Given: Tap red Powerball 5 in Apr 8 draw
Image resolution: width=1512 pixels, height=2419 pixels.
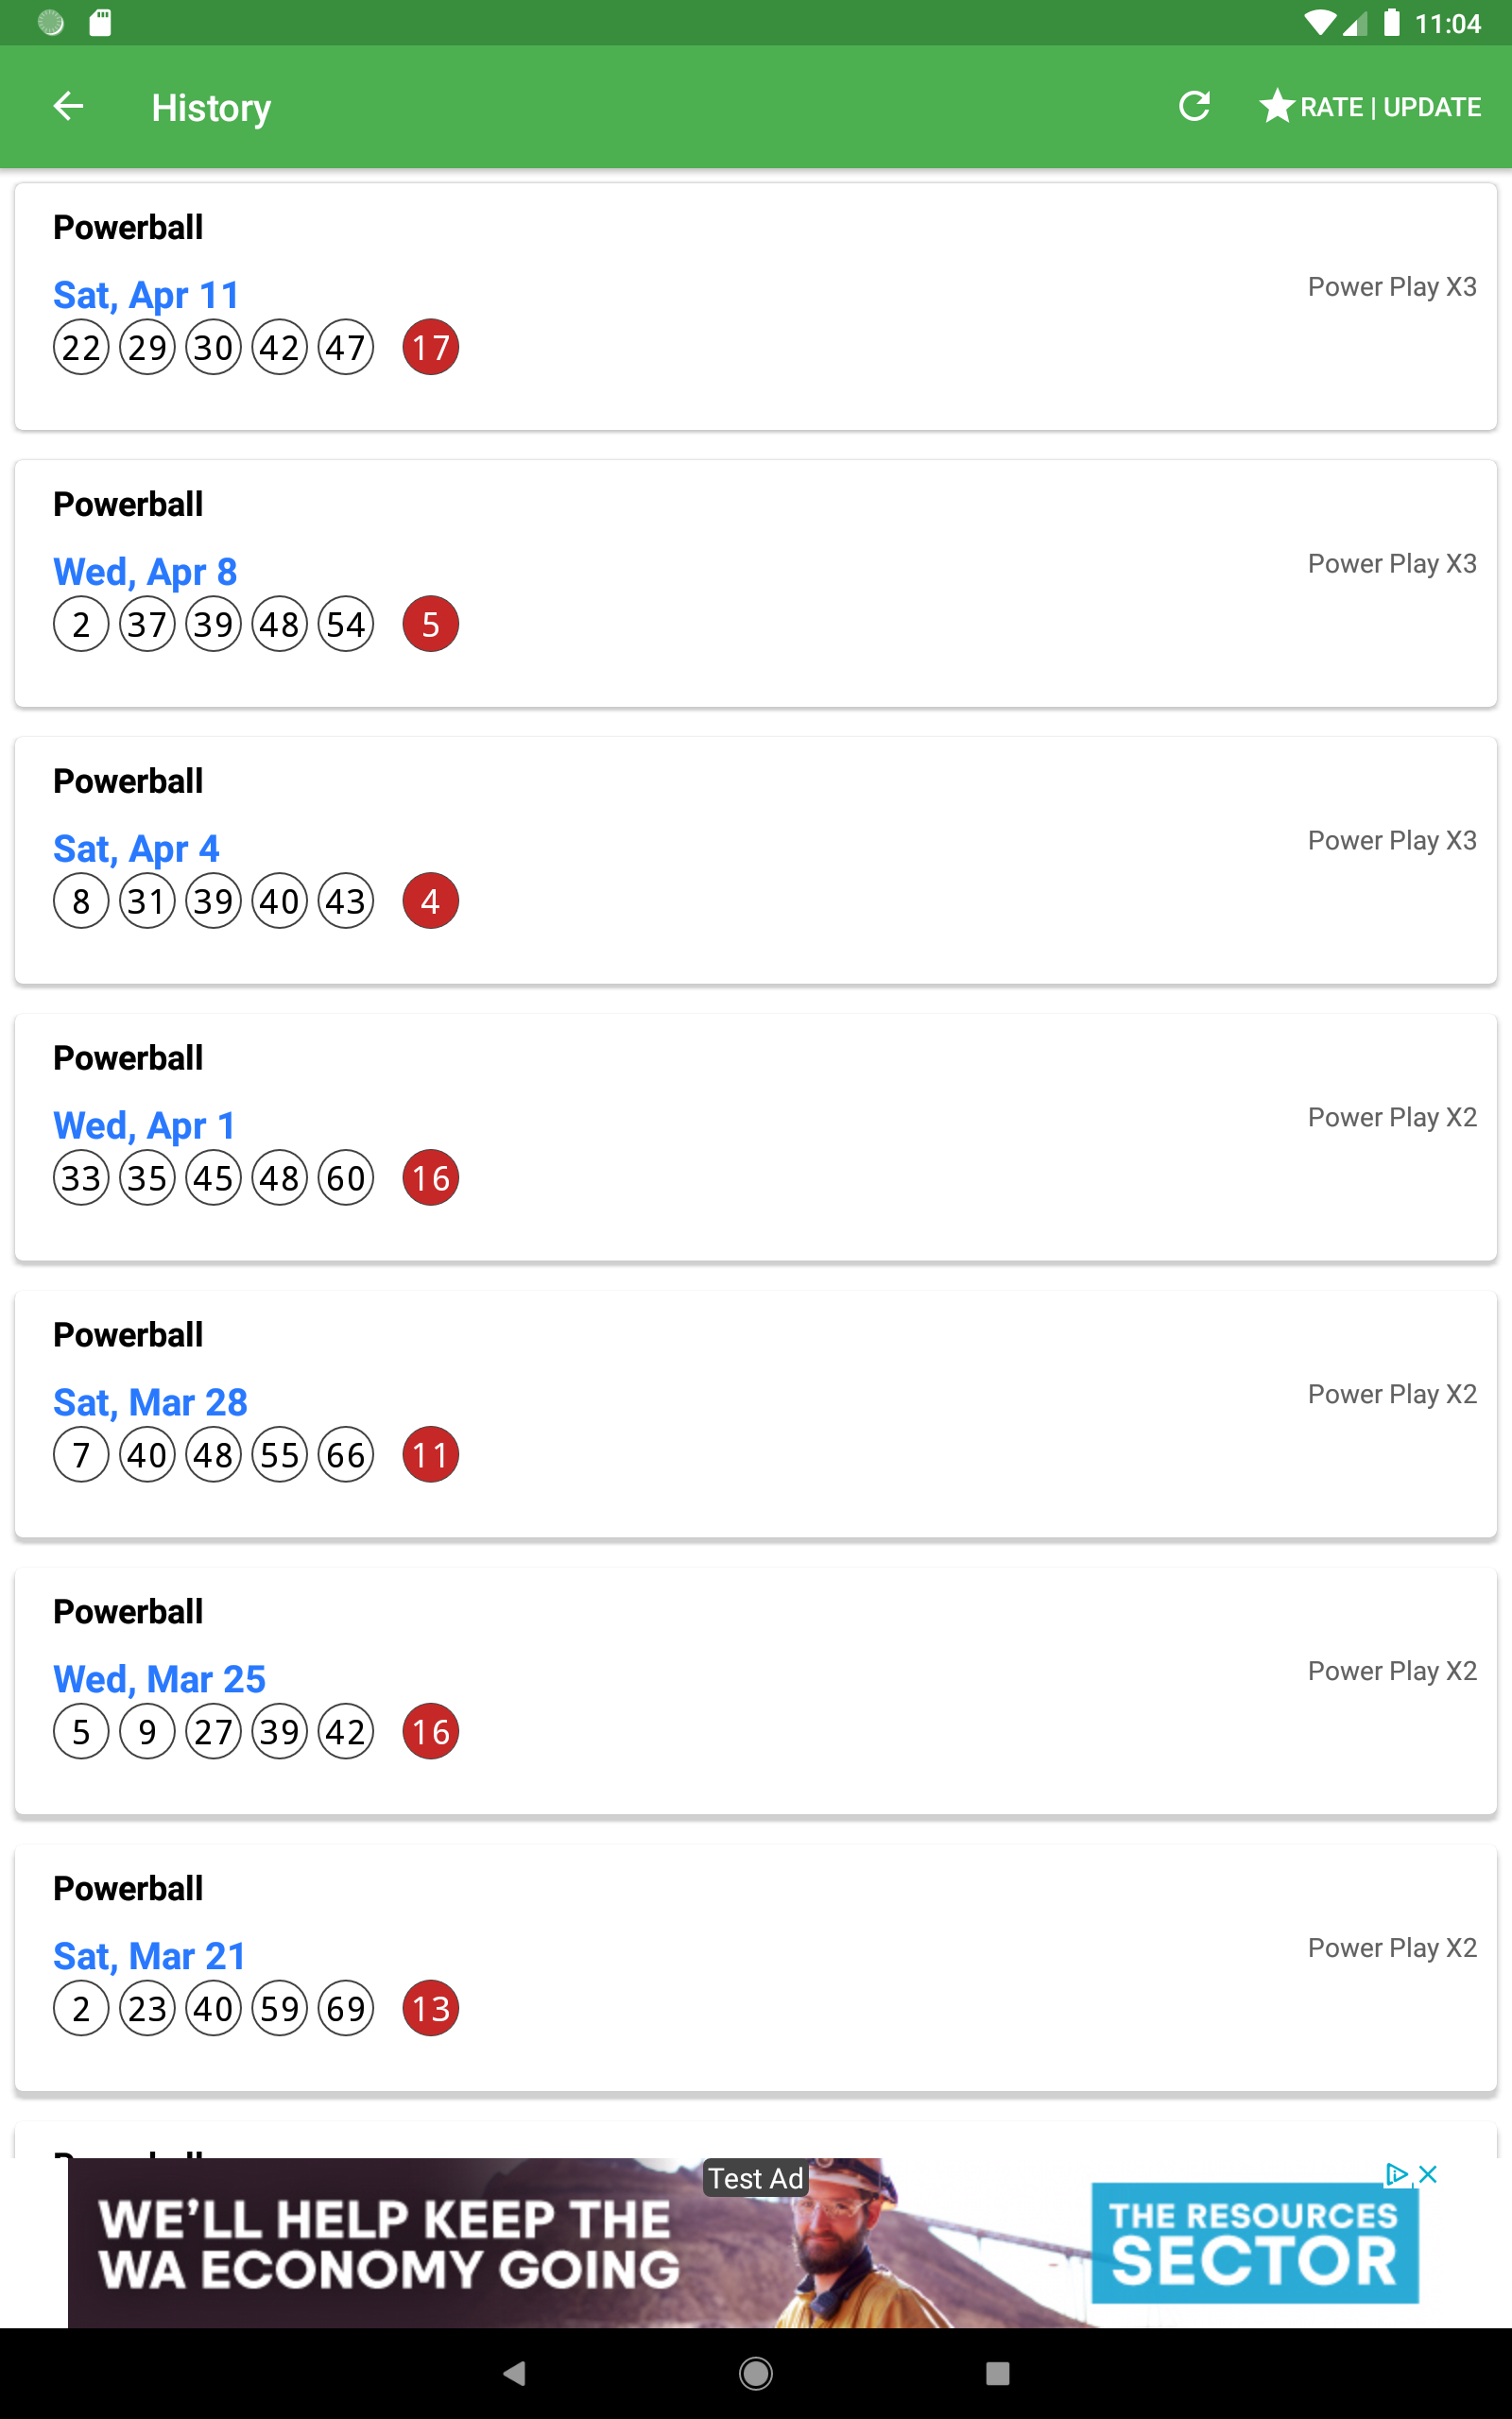Looking at the screenshot, I should tap(430, 624).
